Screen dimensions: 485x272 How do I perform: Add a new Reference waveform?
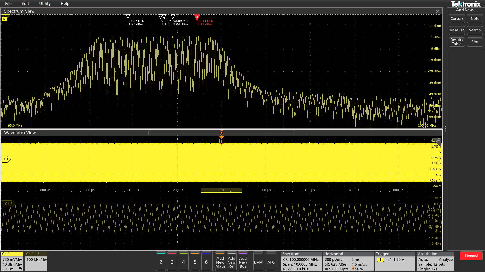pos(231,262)
